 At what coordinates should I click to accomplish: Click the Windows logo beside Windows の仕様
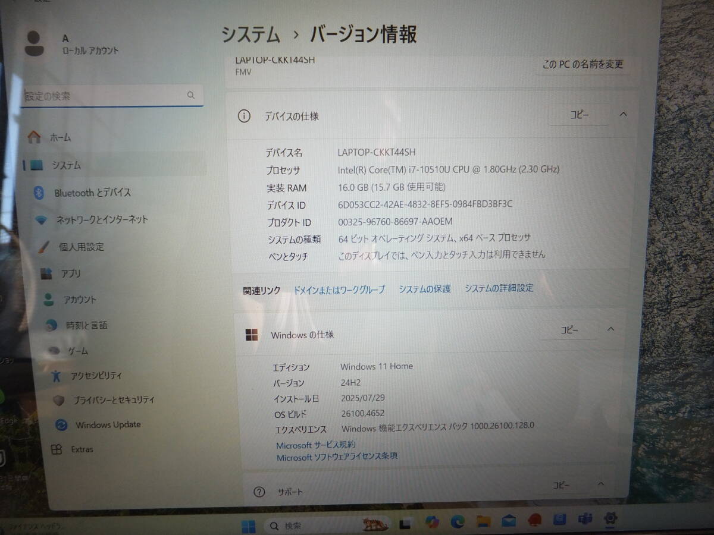[x=252, y=335]
